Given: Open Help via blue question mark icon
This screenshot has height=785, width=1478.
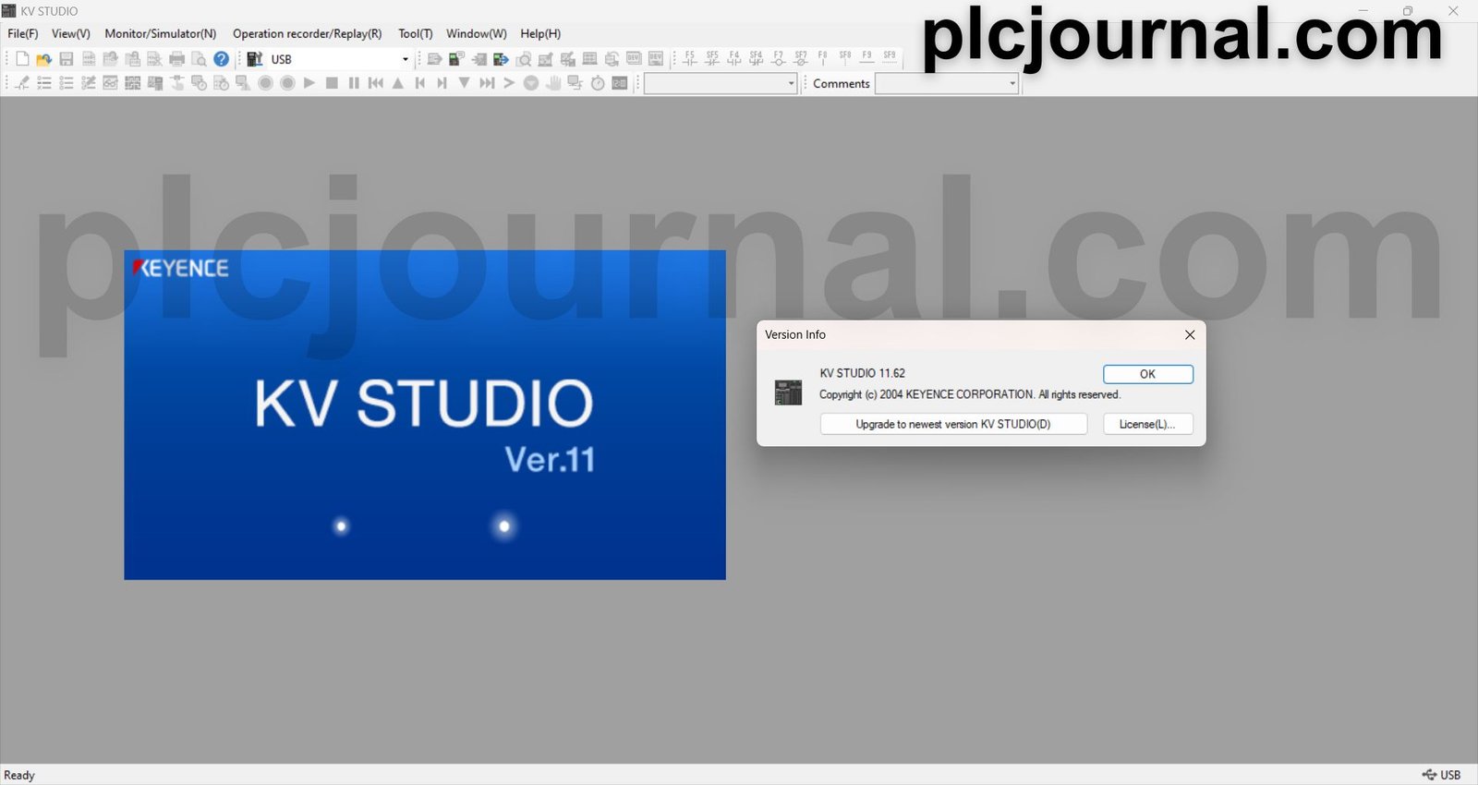Looking at the screenshot, I should coord(222,59).
